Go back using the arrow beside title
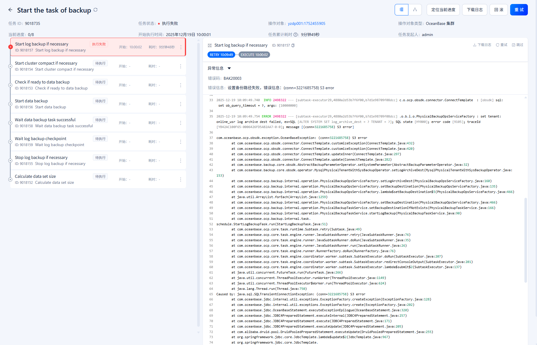Image resolution: width=537 pixels, height=345 pixels. coord(11,10)
